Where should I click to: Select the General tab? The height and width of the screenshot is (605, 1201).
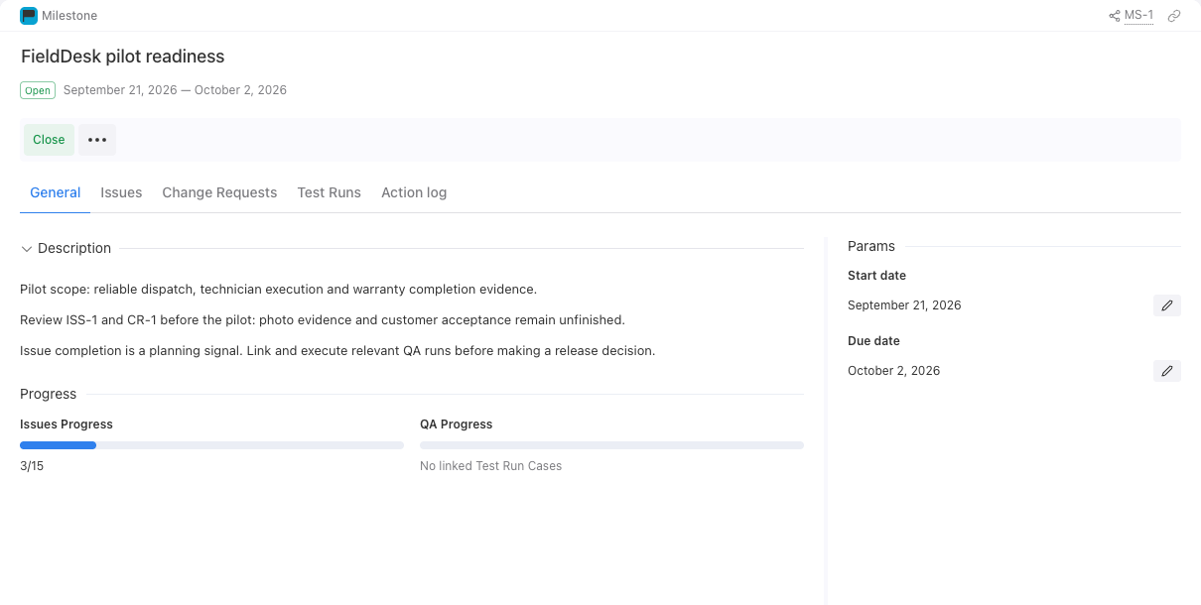(56, 192)
